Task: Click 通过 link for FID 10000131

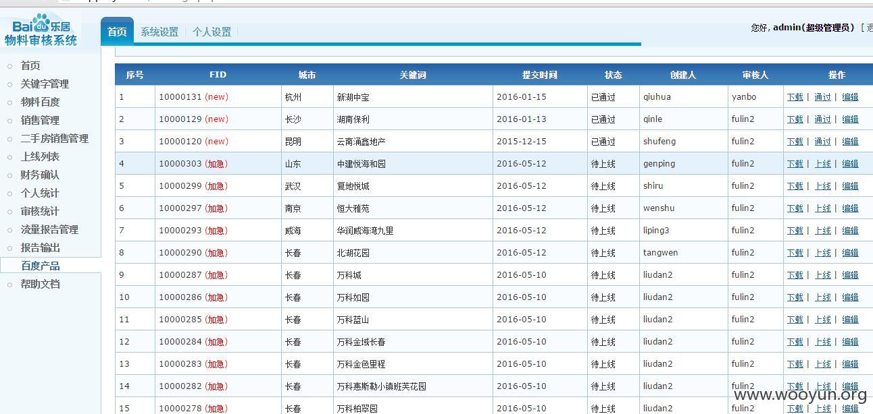Action: coord(822,97)
